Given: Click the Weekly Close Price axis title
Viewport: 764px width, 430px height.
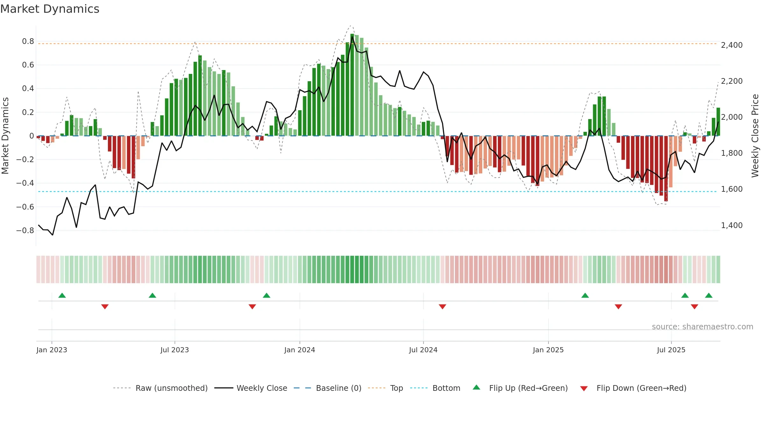Looking at the screenshot, I should click(x=755, y=136).
